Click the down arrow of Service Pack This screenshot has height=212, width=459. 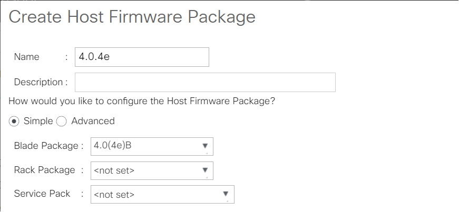coord(226,194)
